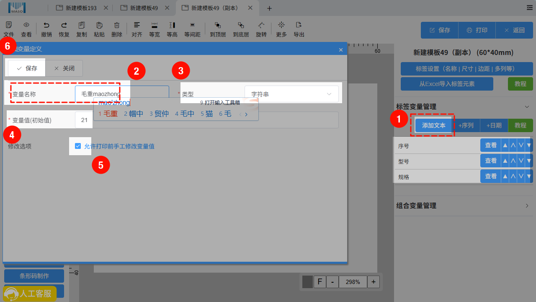This screenshot has width=536, height=302.
Task: Open the hamburger menu at top right
Action: click(530, 8)
